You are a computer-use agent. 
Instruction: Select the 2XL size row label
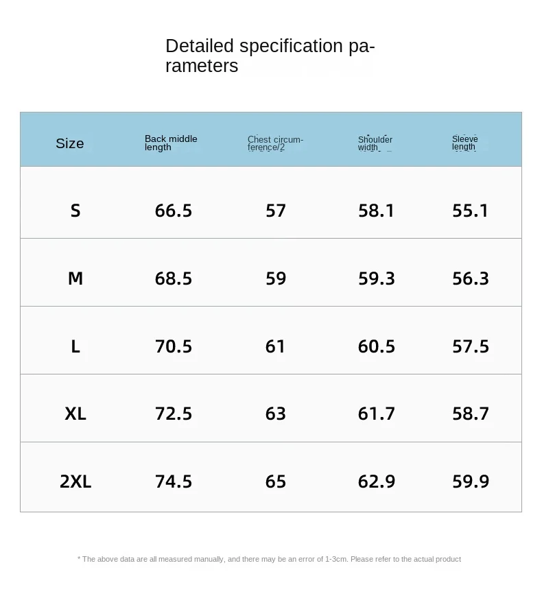click(75, 481)
